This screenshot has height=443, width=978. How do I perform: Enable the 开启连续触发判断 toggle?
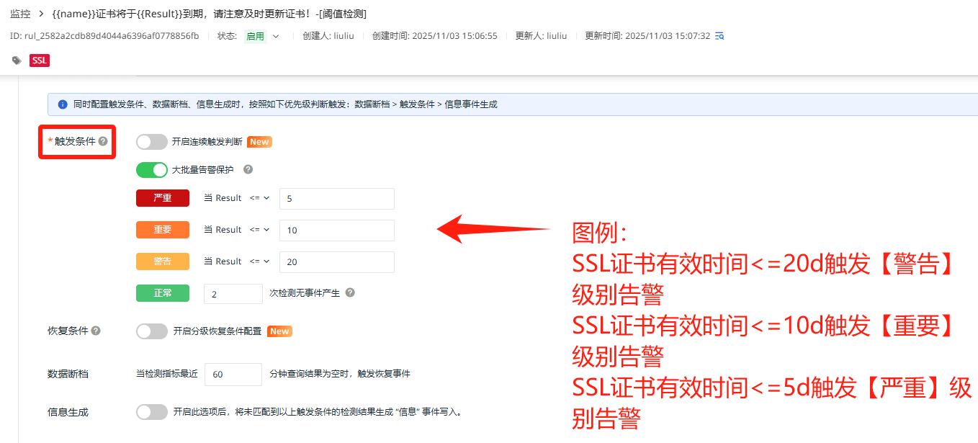click(x=151, y=142)
